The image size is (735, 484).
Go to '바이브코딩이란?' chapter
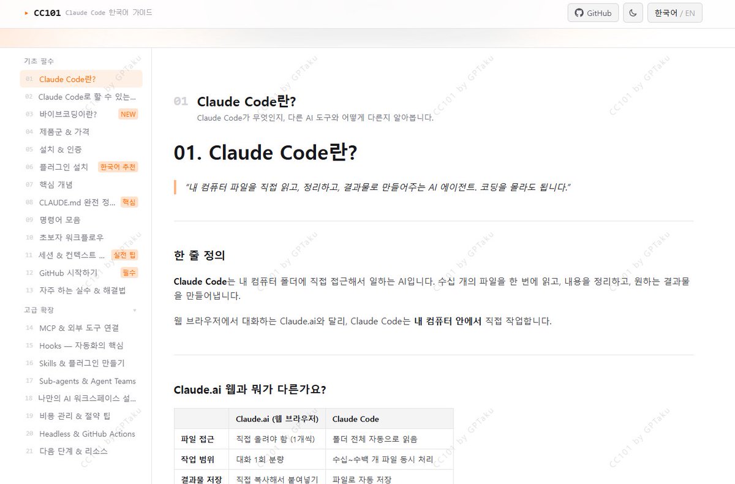(81, 114)
